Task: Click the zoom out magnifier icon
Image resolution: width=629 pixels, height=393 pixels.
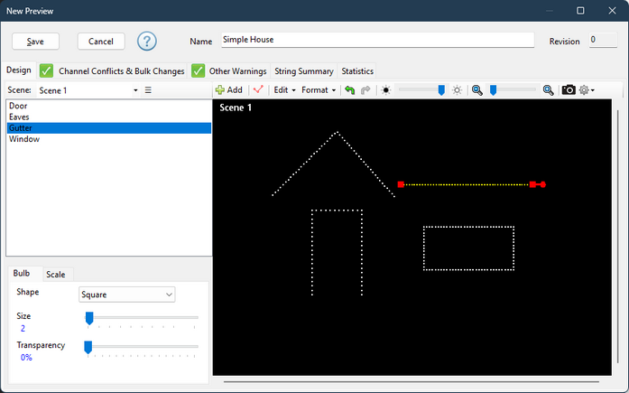Action: click(x=477, y=90)
